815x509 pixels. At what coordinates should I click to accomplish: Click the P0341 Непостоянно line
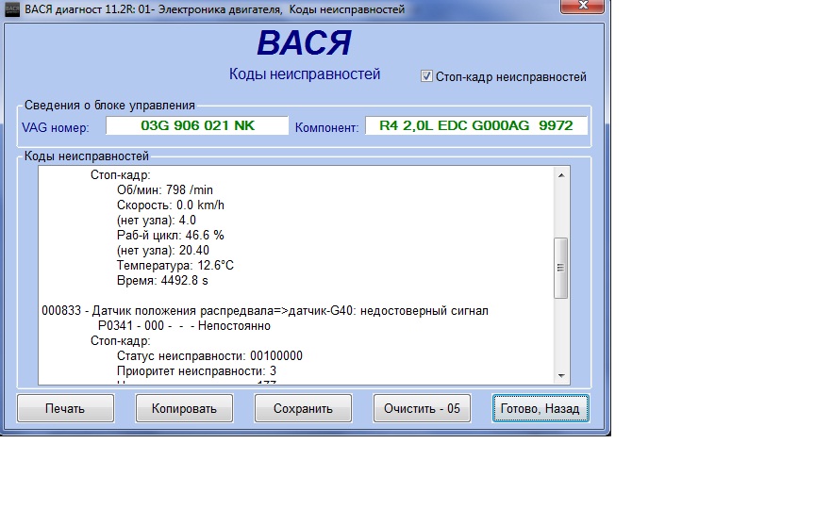pos(184,326)
